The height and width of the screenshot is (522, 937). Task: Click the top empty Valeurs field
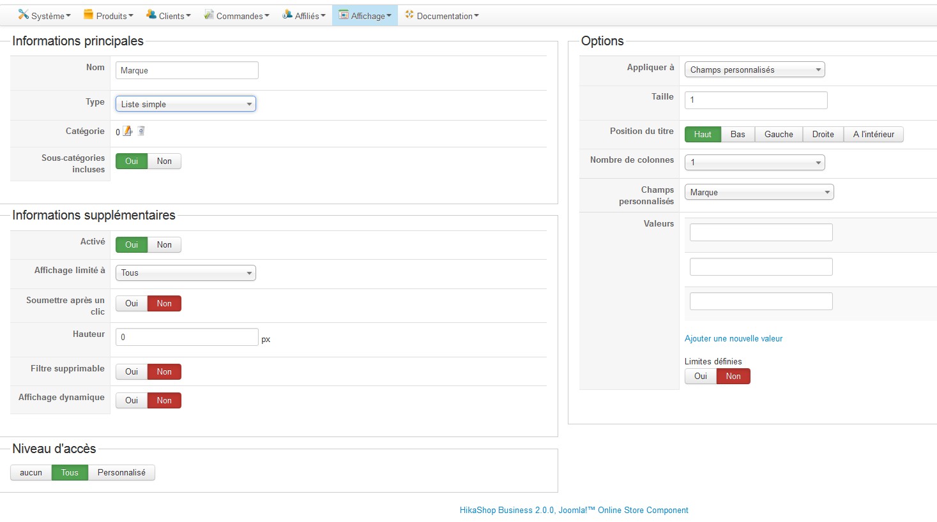761,232
